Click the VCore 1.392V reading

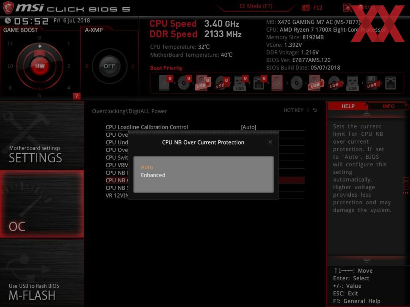pyautogui.click(x=284, y=45)
